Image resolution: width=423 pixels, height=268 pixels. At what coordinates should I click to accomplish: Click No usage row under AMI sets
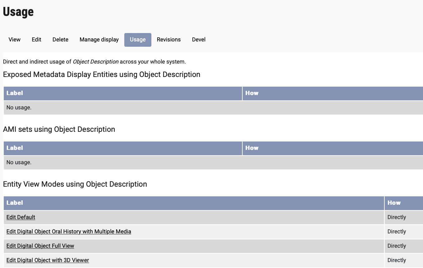[19, 162]
